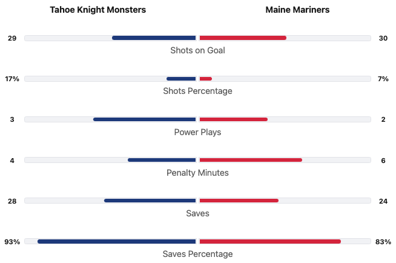Select the Saves Percentage label
This screenshot has width=396, height=263.
pos(197,254)
